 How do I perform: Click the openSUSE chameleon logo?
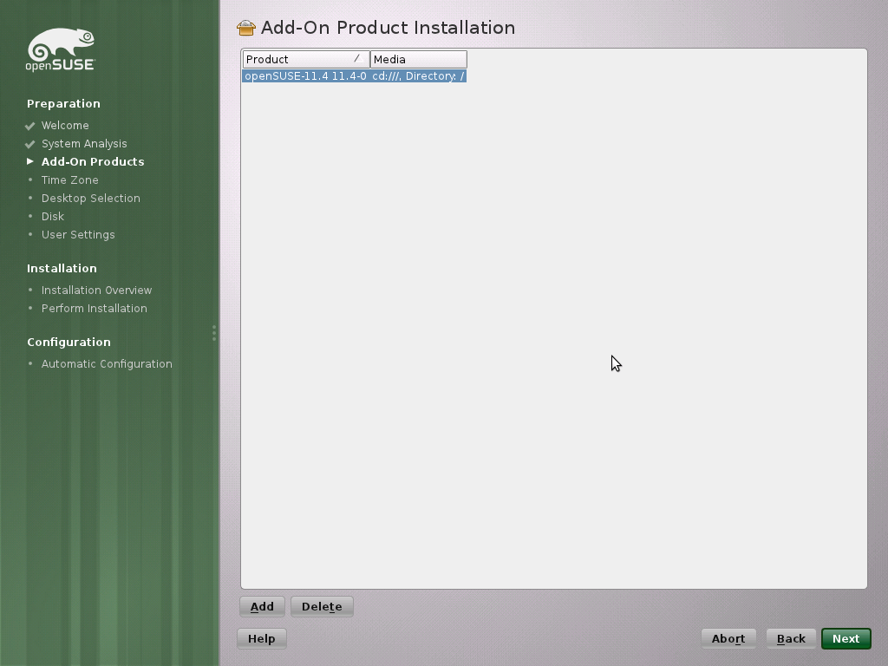[x=61, y=49]
